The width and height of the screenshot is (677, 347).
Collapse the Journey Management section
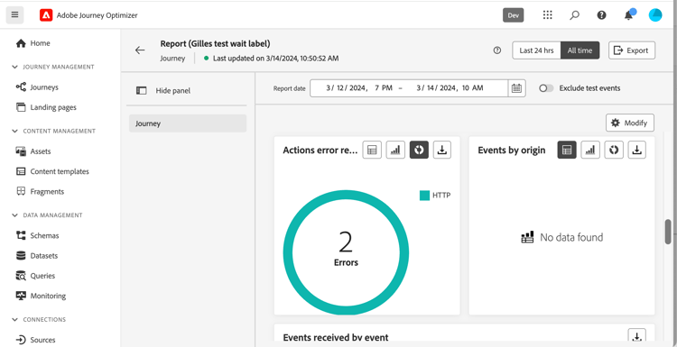(x=15, y=67)
